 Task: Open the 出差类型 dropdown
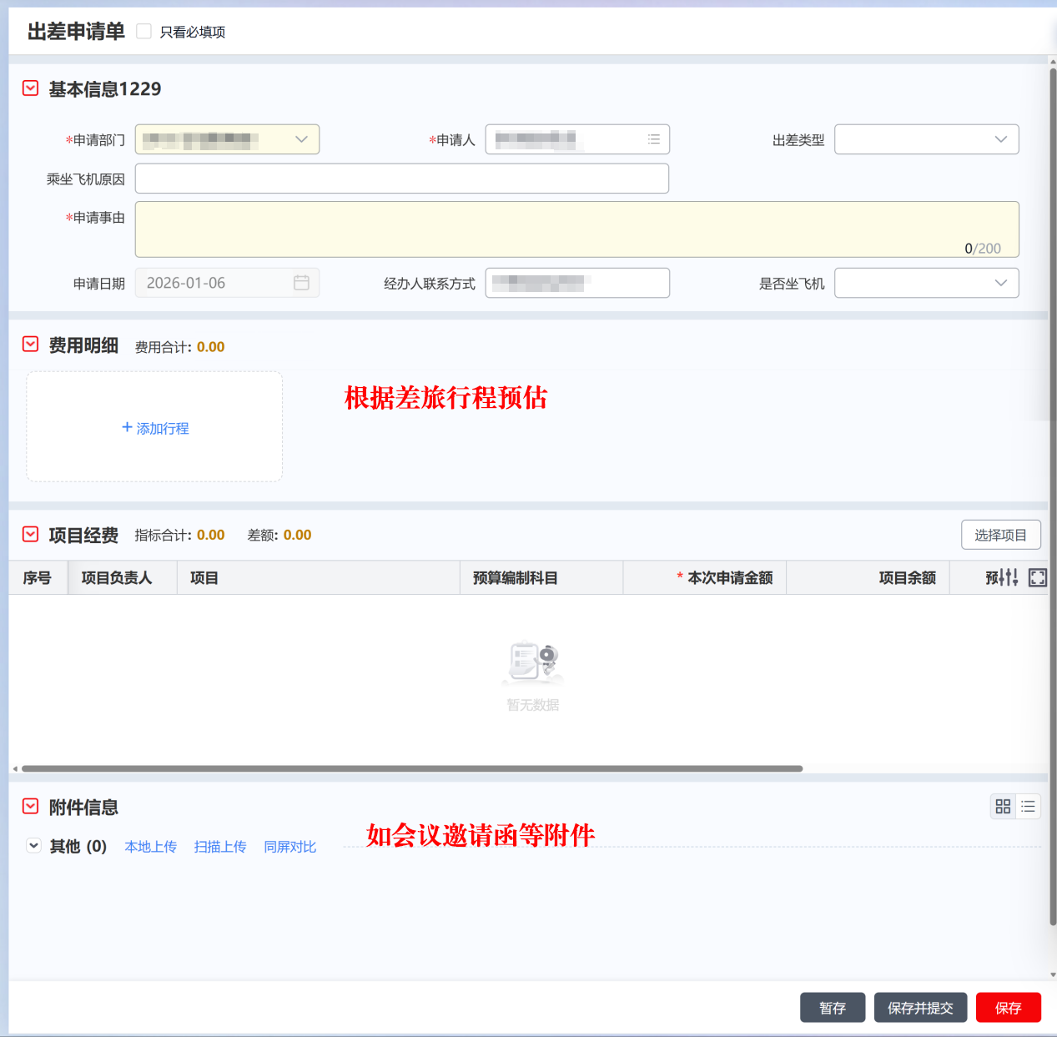coord(926,139)
